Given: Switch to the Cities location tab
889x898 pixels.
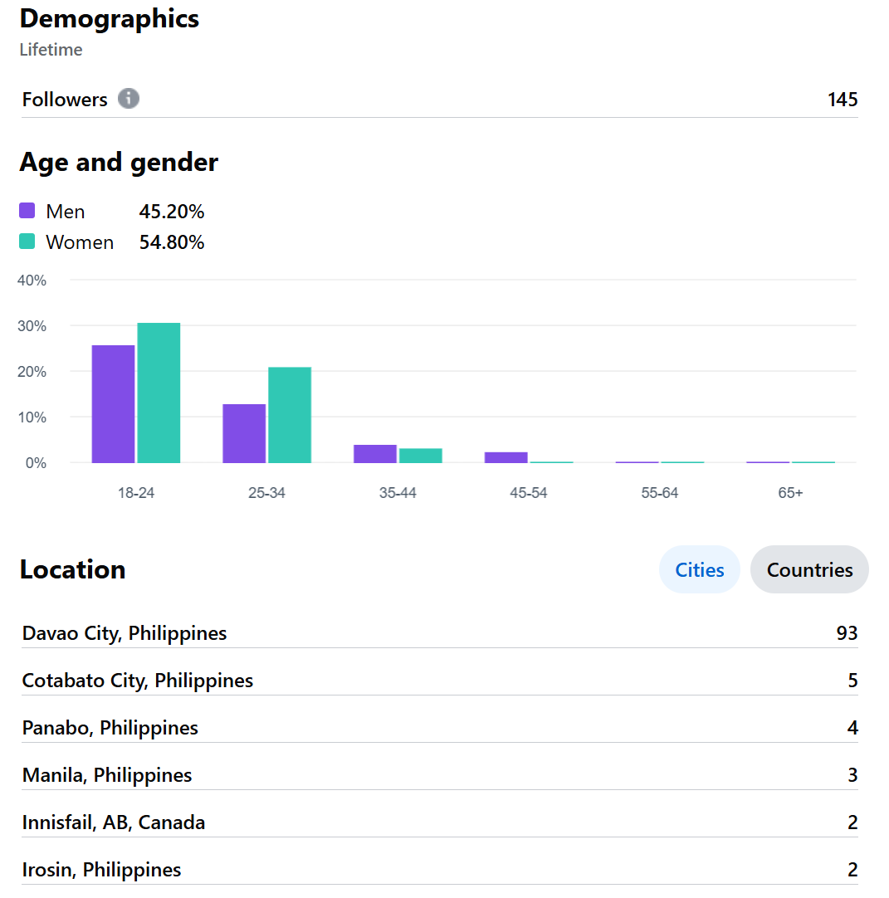Looking at the screenshot, I should 699,570.
